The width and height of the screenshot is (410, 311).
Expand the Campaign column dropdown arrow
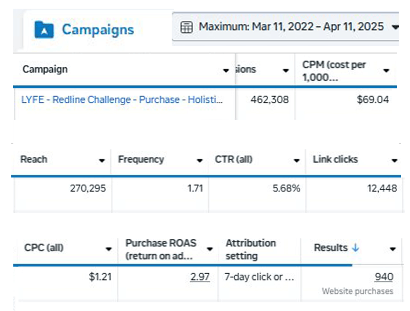226,70
